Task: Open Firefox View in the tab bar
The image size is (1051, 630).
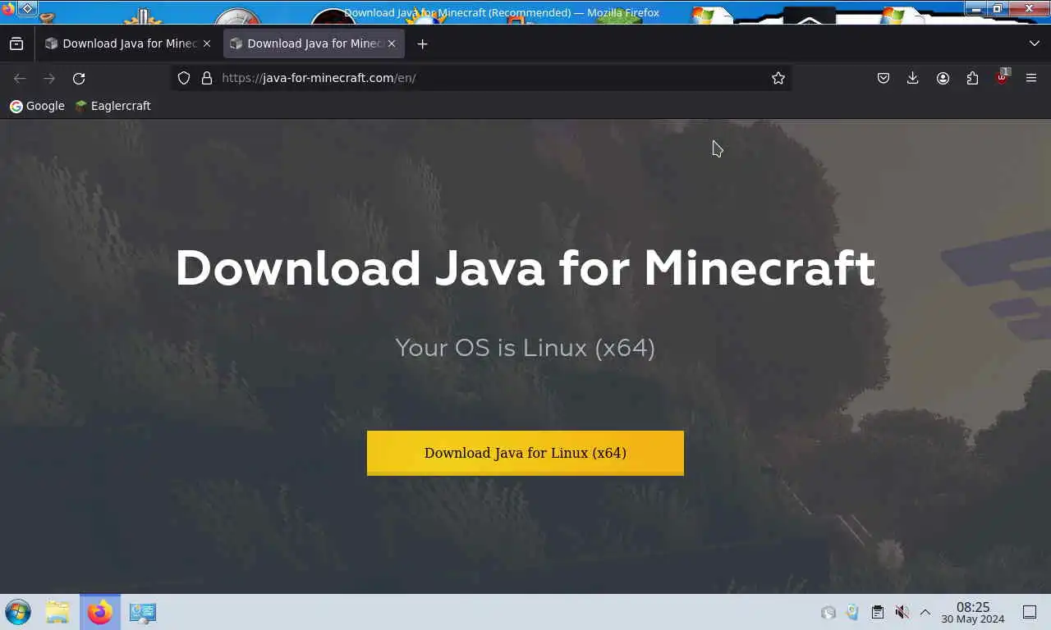Action: 16,43
